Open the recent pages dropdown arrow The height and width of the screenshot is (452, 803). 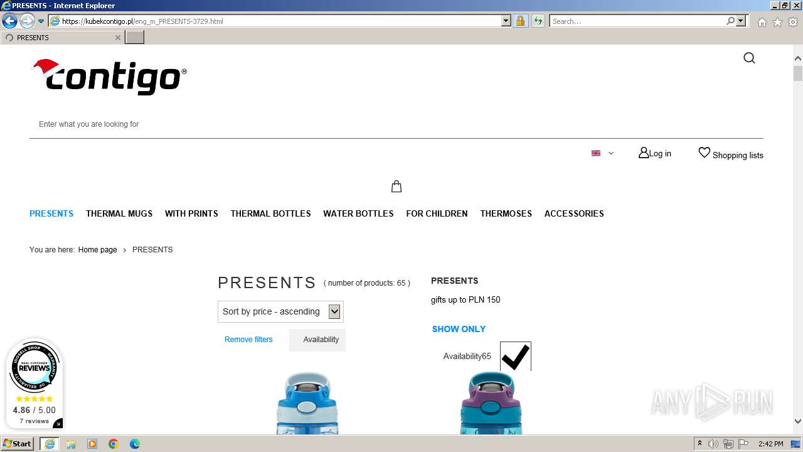41,21
